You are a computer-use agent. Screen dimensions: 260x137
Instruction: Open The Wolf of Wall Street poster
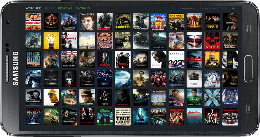point(176,21)
